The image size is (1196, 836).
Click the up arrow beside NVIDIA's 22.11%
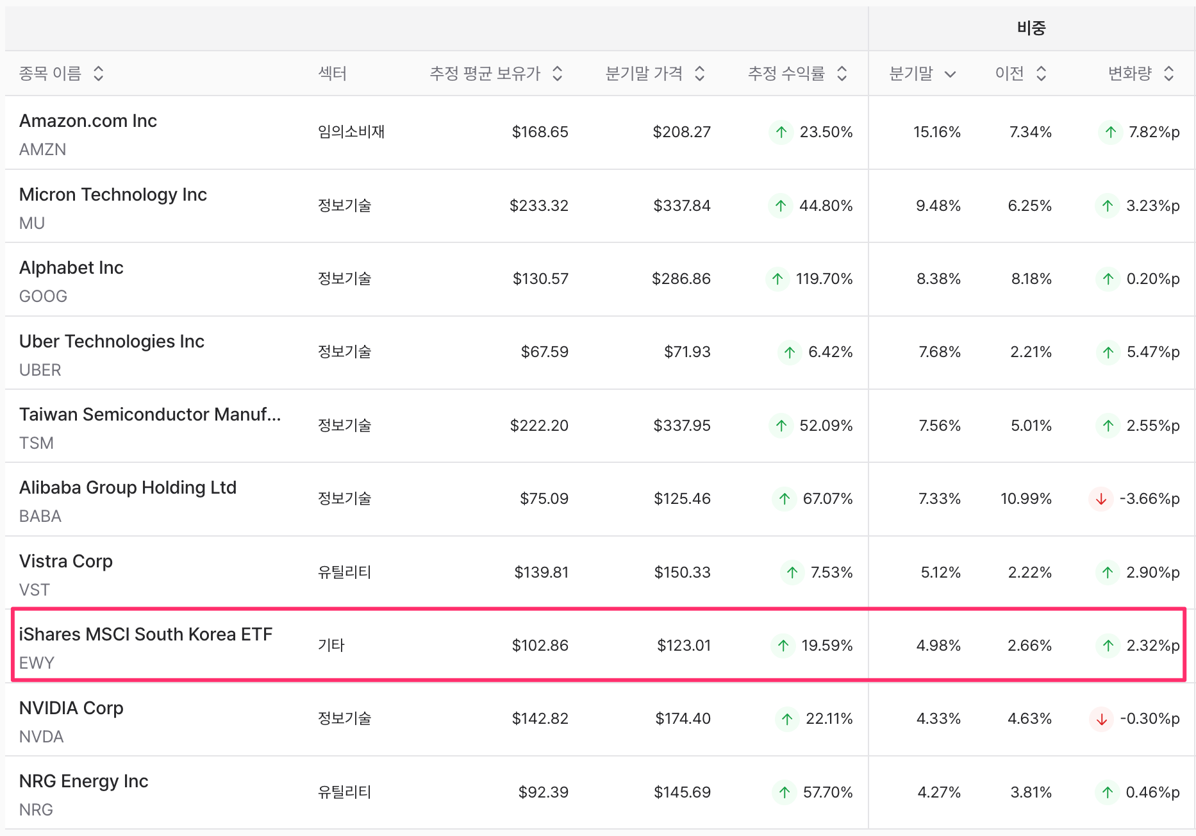tap(787, 719)
